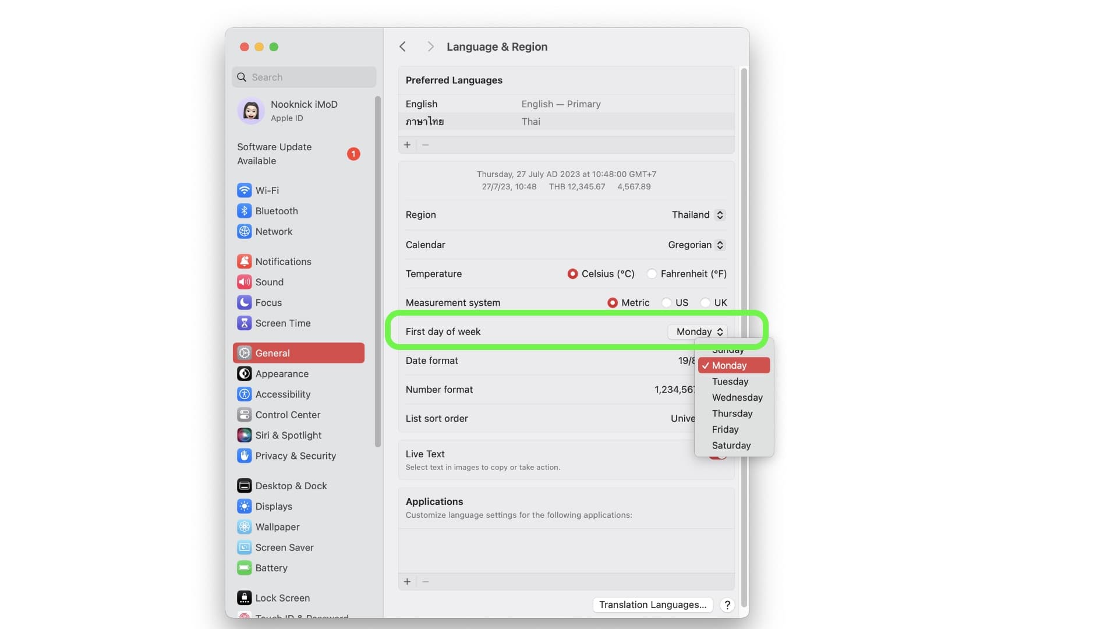Image resolution: width=1118 pixels, height=629 pixels.
Task: Expand the Calendar Gregorian dropdown
Action: (696, 245)
